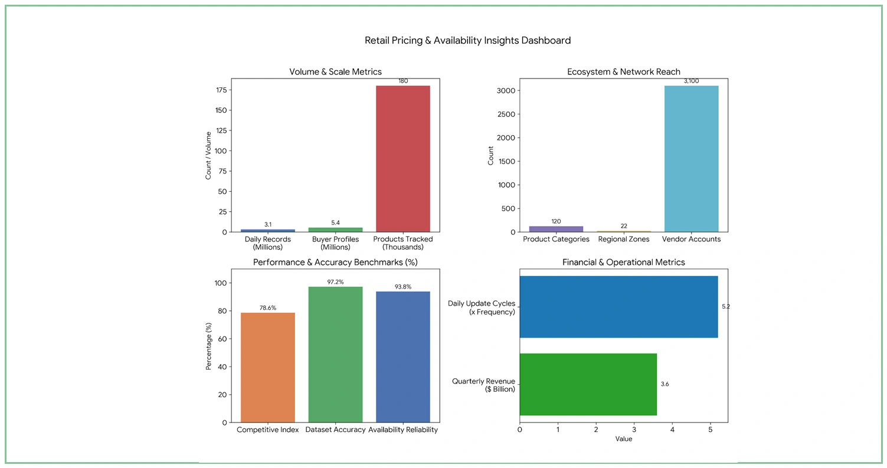
Task: Click the Dataset Accuracy axis label
Action: pyautogui.click(x=335, y=430)
